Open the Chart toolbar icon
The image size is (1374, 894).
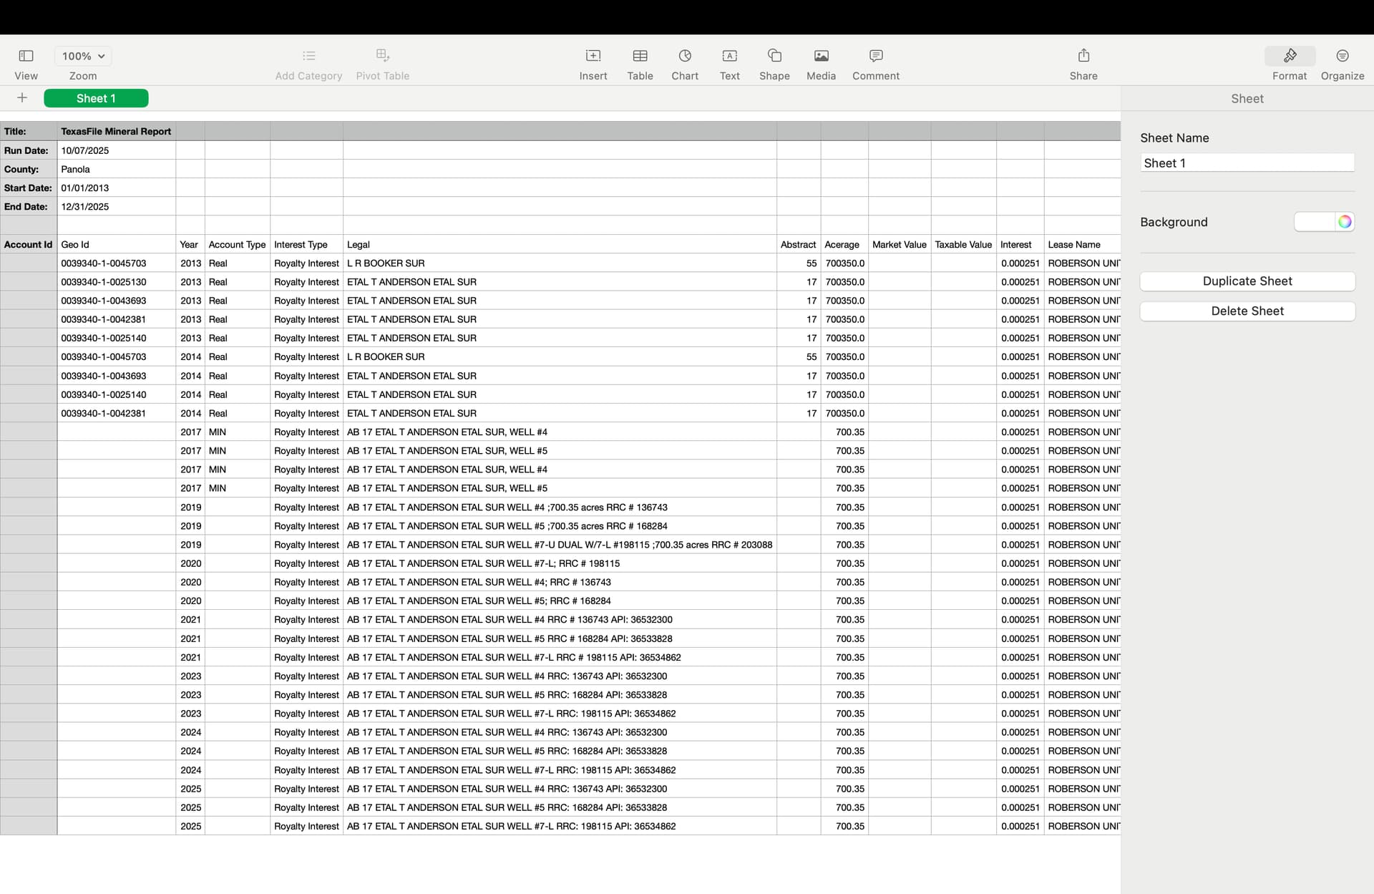[x=684, y=56]
